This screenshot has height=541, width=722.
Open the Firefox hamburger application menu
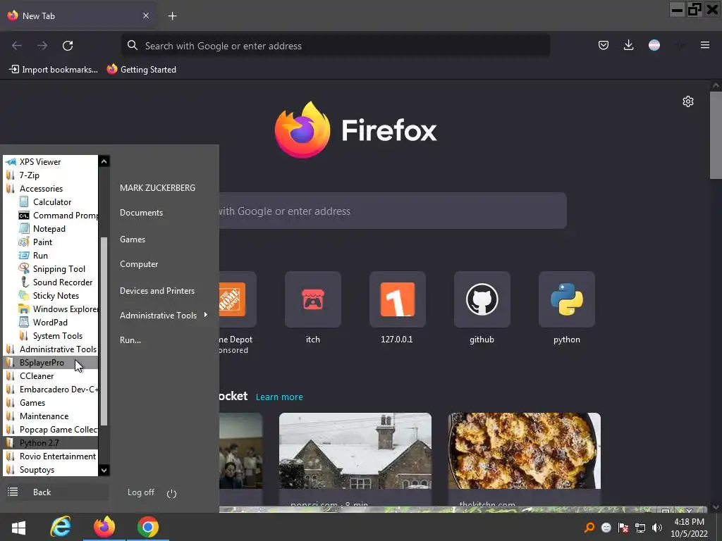point(705,45)
